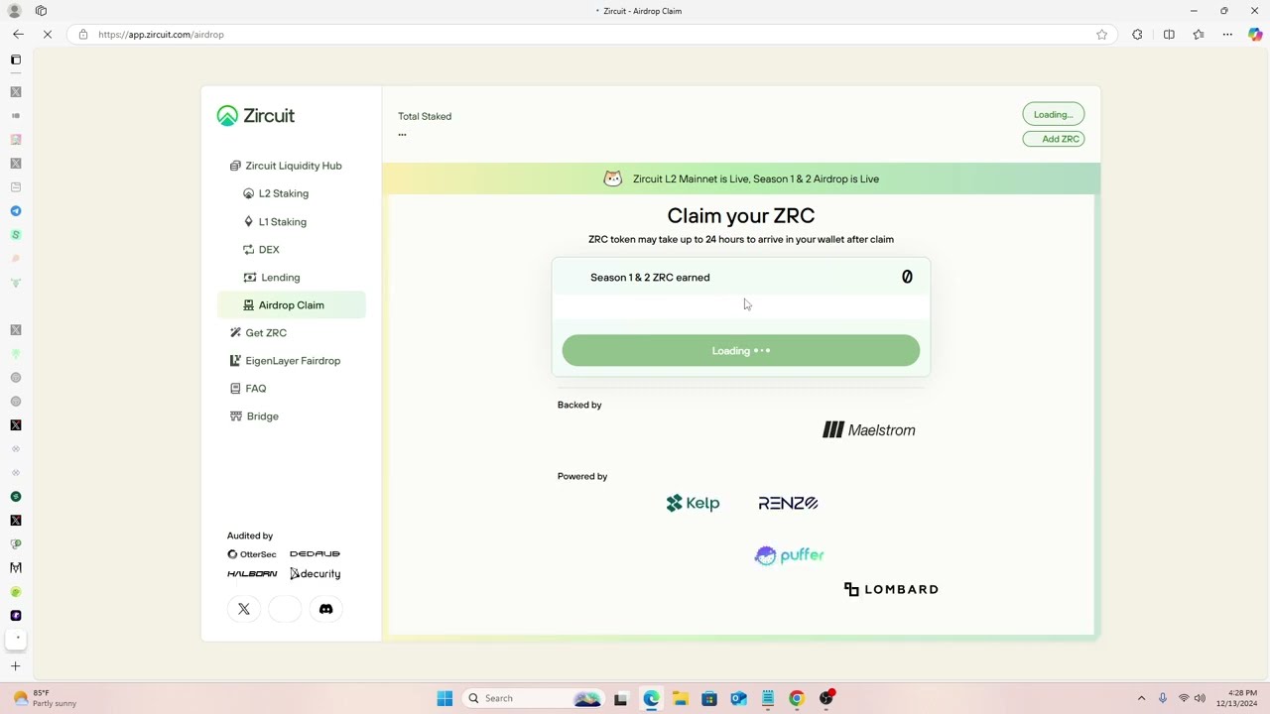Open Task View on taskbar
The image size is (1270, 714).
621,698
